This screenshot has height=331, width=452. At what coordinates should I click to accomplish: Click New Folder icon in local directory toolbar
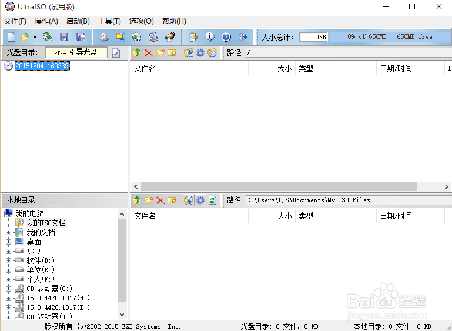click(149, 200)
